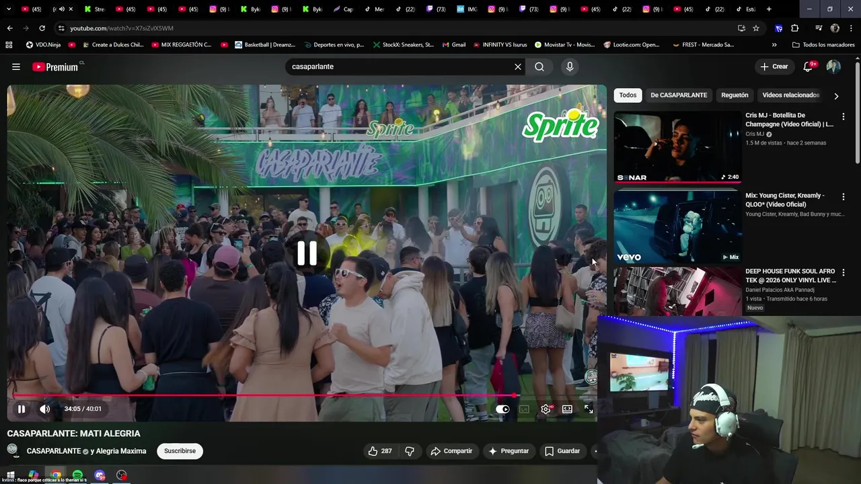Run search with the magnifier button
Screen dimensions: 861x484
point(539,67)
